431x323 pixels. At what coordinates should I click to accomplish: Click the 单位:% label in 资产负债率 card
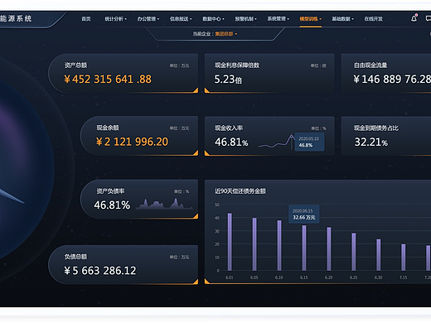[182, 191]
